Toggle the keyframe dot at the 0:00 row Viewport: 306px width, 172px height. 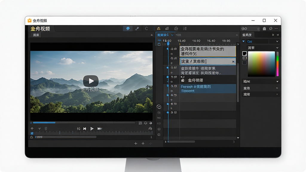[167, 49]
